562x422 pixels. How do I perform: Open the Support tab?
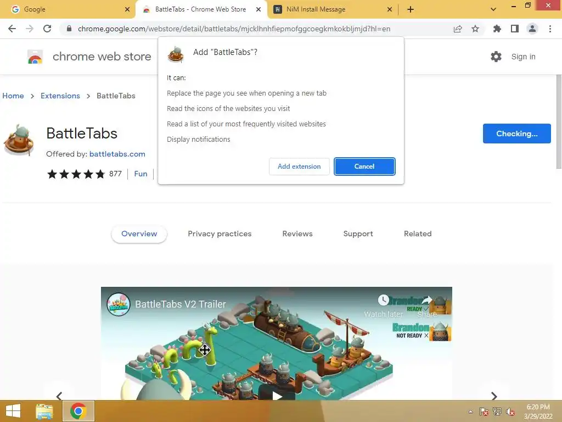(358, 234)
